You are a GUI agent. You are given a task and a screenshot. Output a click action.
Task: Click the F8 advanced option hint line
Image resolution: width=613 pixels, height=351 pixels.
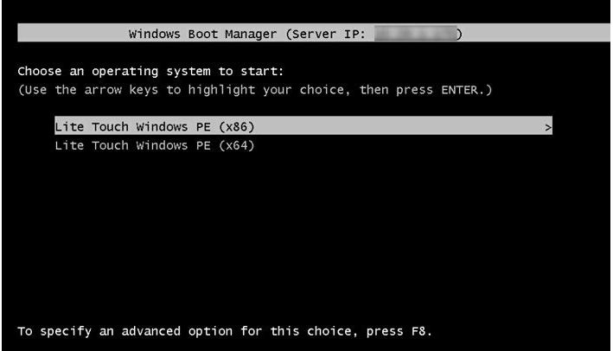(225, 331)
